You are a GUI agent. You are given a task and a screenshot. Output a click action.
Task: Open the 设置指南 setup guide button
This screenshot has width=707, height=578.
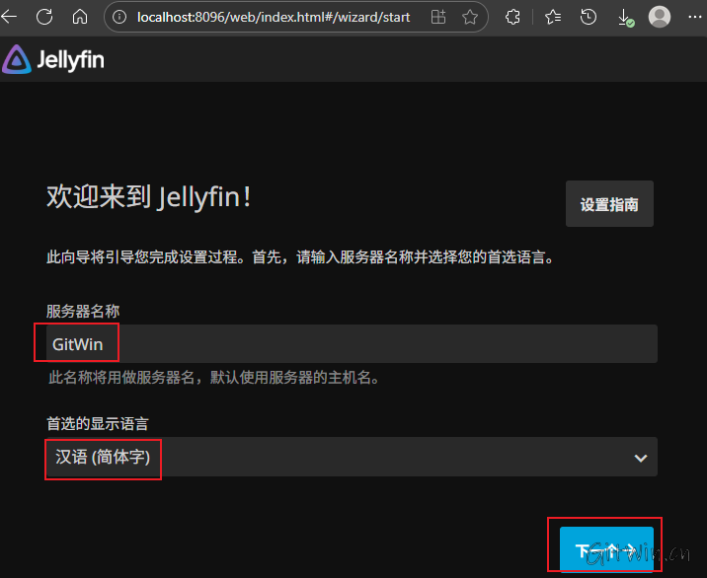click(x=609, y=204)
